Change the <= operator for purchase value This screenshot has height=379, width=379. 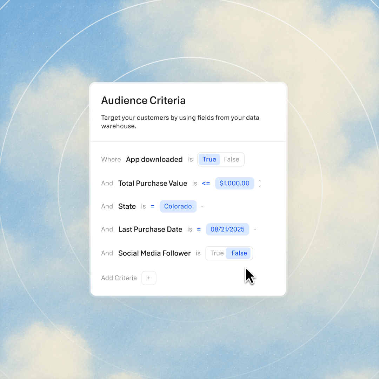[x=206, y=183]
